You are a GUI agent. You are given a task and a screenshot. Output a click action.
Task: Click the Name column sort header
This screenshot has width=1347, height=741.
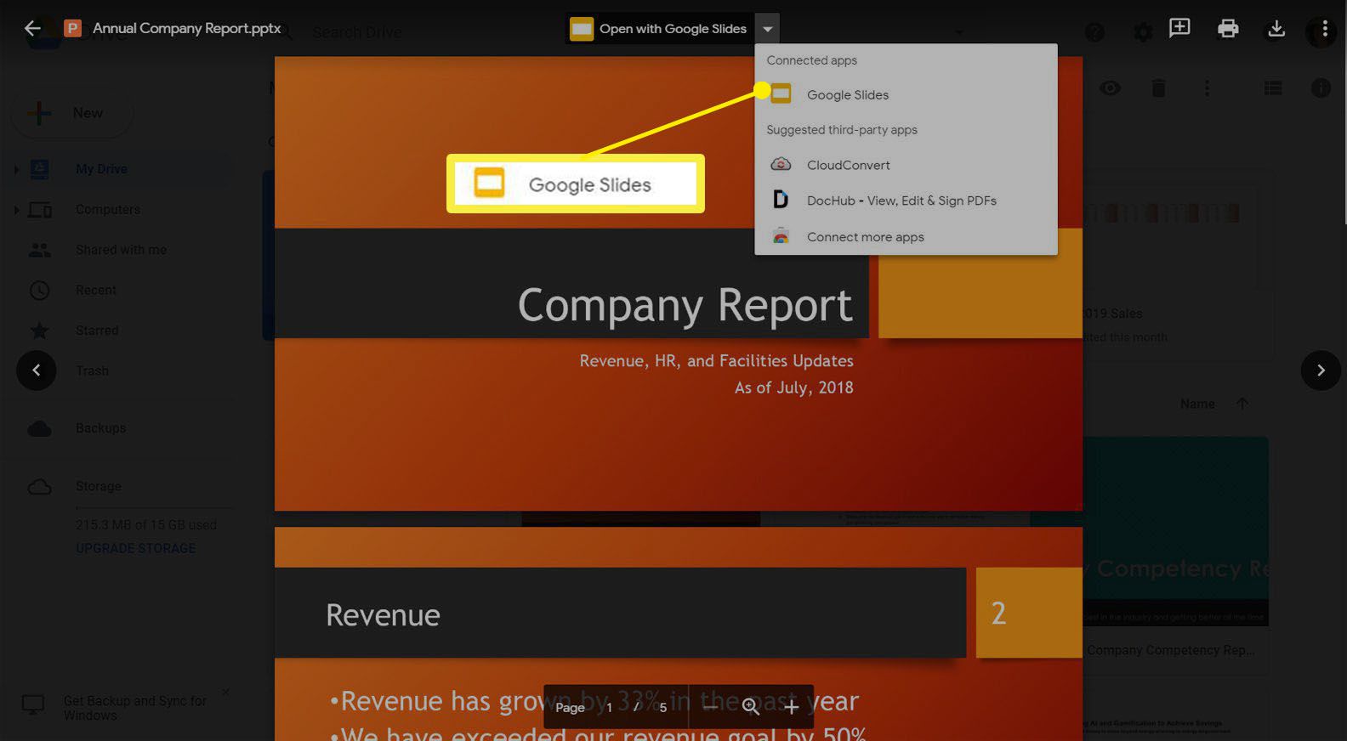1197,404
